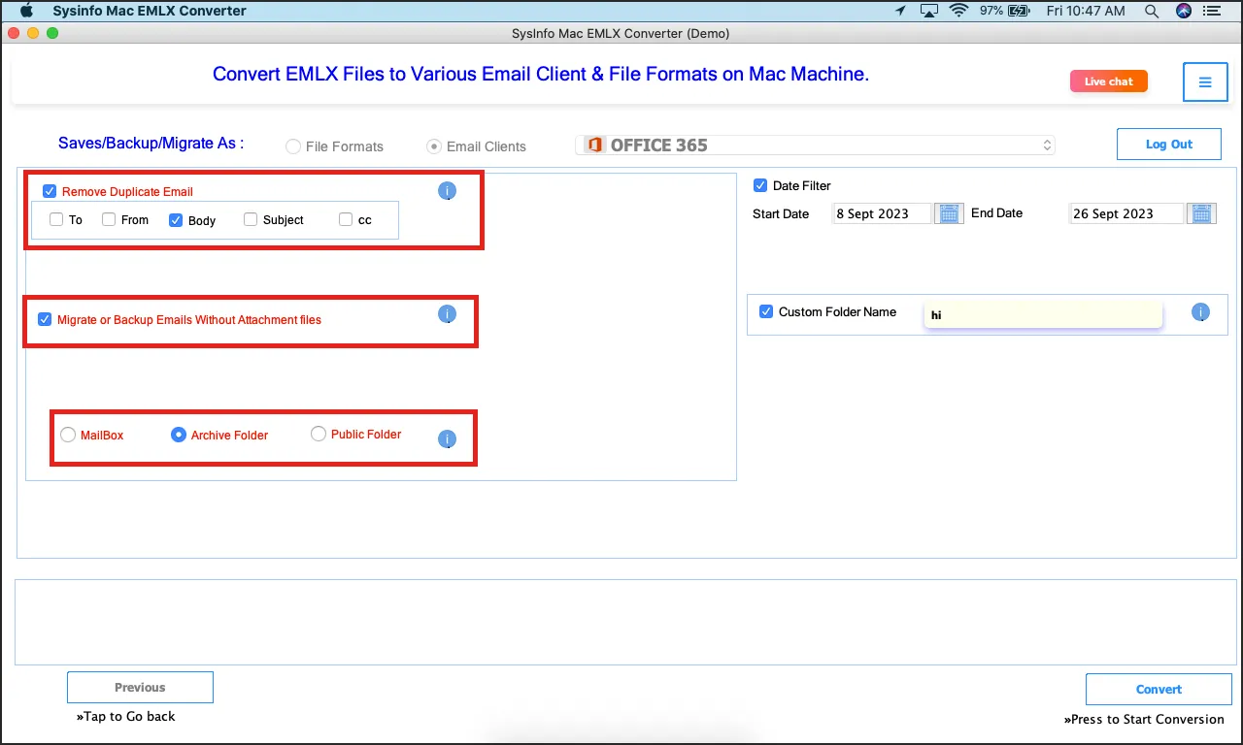1243x745 pixels.
Task: Open Spotlight search magnifier icon
Action: tap(1152, 11)
